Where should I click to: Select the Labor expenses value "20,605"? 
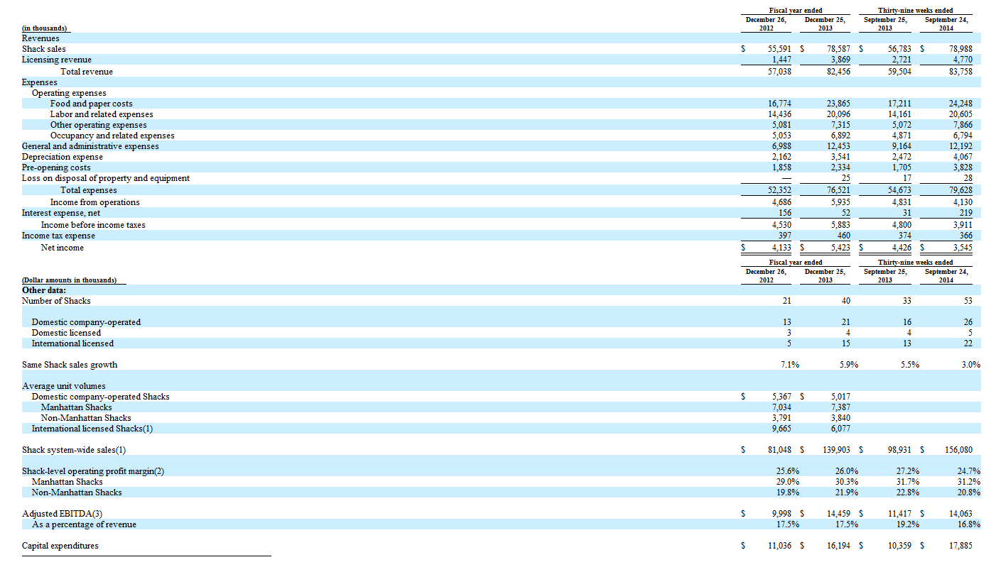[960, 114]
